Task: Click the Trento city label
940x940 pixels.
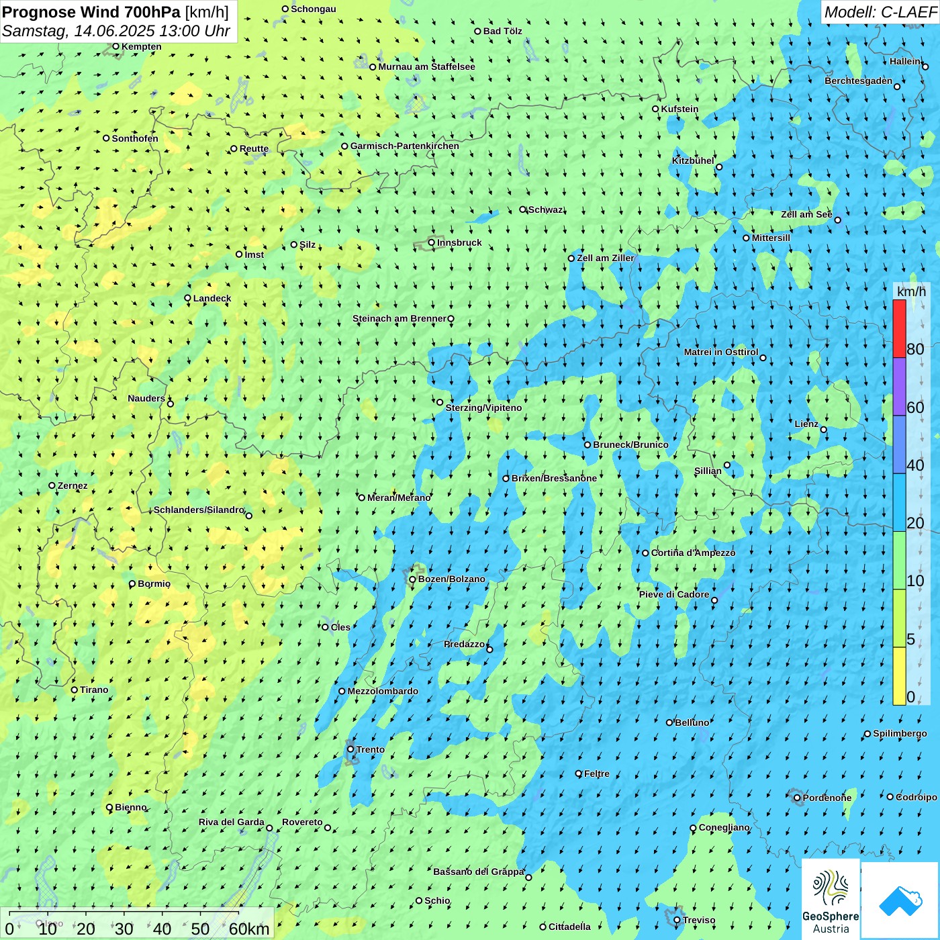Action: coord(371,749)
